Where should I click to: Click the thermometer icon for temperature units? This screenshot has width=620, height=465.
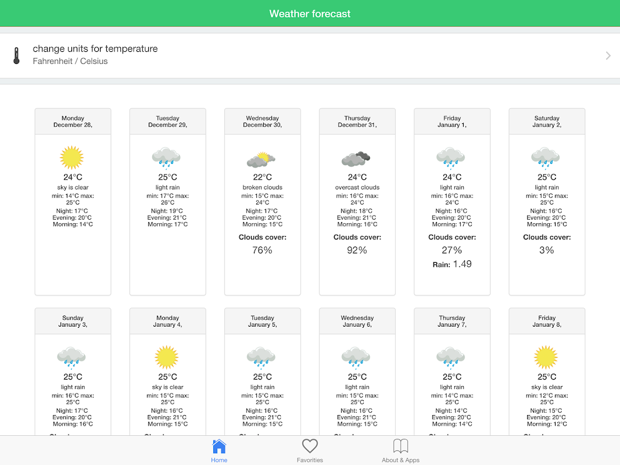16,56
